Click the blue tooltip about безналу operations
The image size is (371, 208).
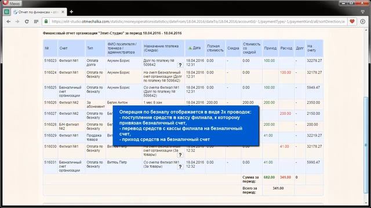[x=186, y=126]
